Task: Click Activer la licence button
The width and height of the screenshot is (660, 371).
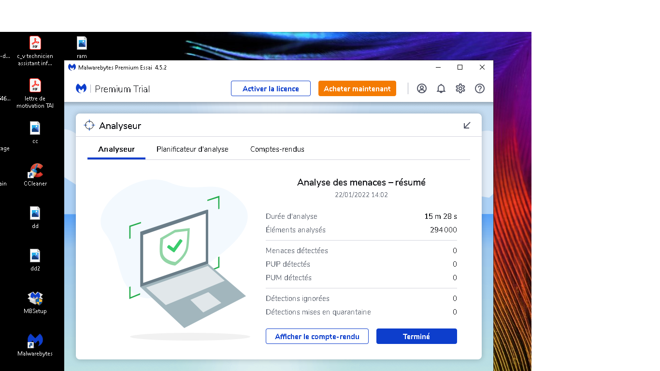Action: click(271, 88)
